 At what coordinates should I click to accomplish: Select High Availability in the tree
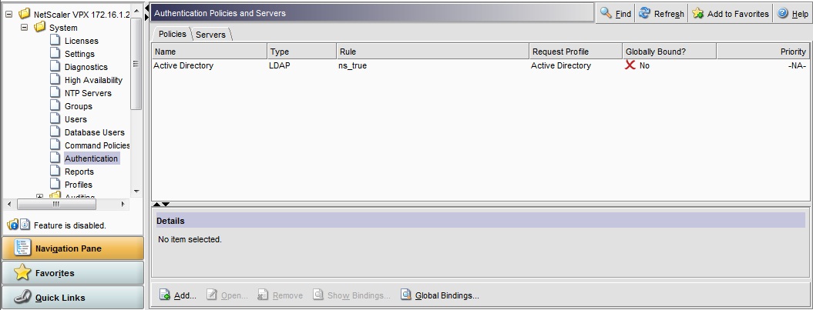pos(93,80)
